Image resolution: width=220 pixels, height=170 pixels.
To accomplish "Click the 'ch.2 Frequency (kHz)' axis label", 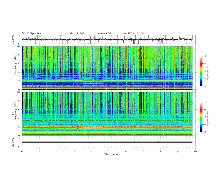I will coord(14,110).
